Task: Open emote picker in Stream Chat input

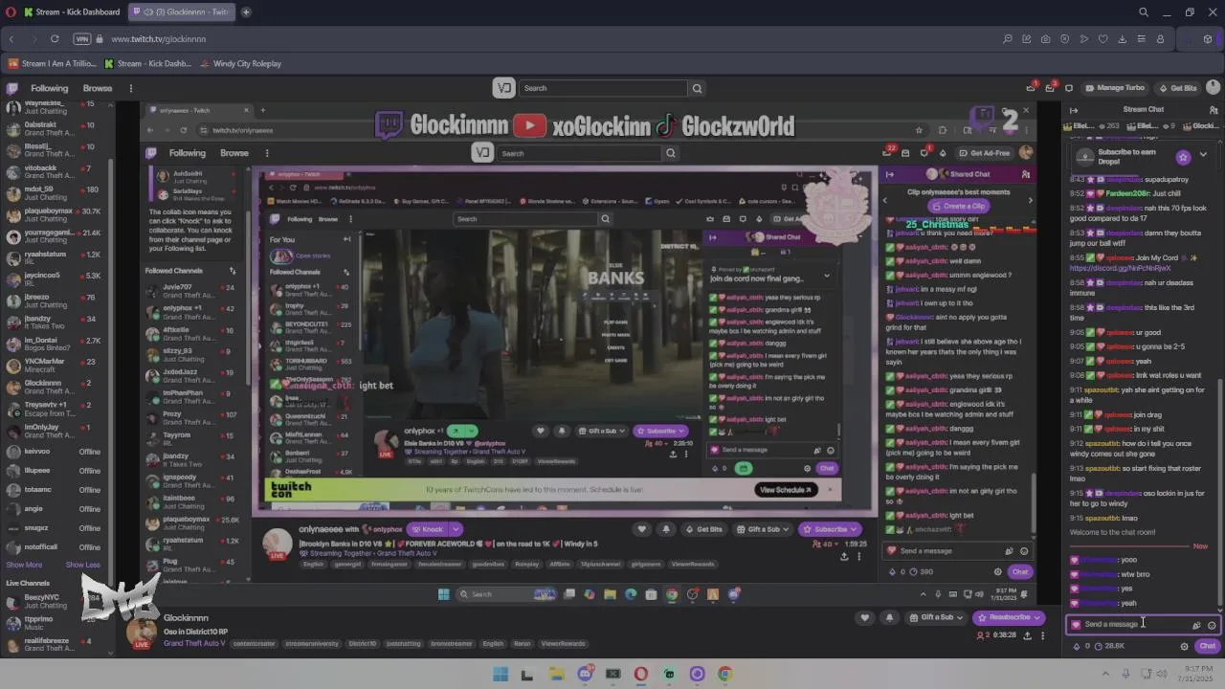Action: pos(1212,625)
